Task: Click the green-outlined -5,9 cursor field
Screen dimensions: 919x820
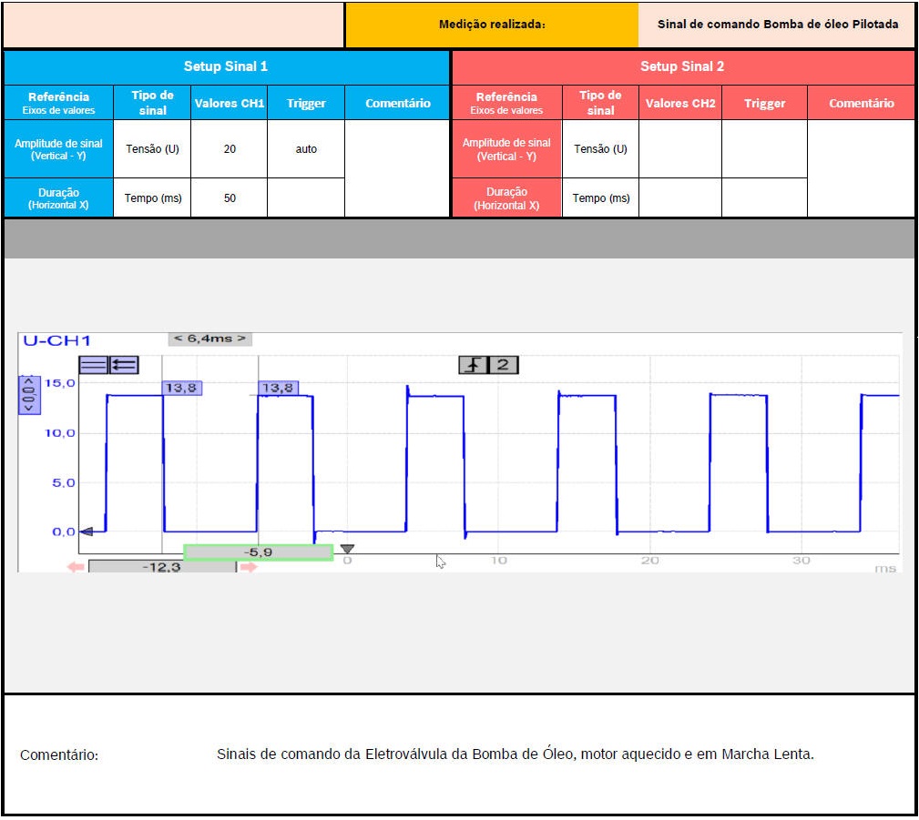Action: point(258,552)
